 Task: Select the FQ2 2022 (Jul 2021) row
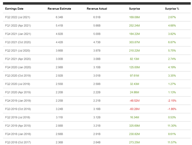pos(97,17)
